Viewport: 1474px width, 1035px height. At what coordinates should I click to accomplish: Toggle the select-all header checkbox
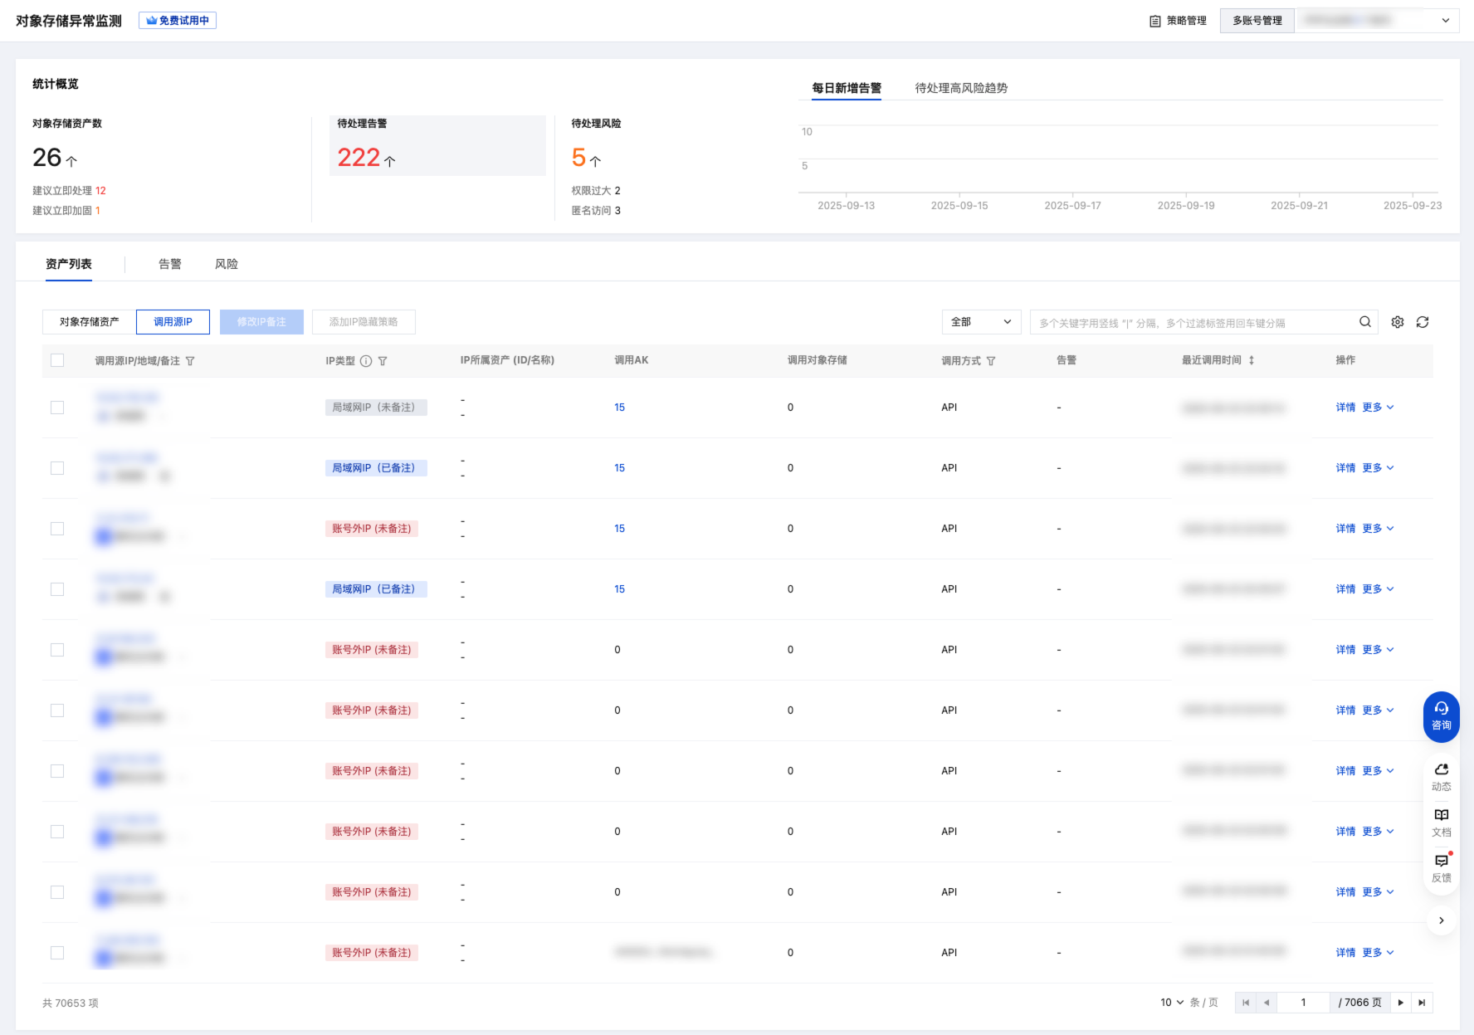tap(57, 360)
